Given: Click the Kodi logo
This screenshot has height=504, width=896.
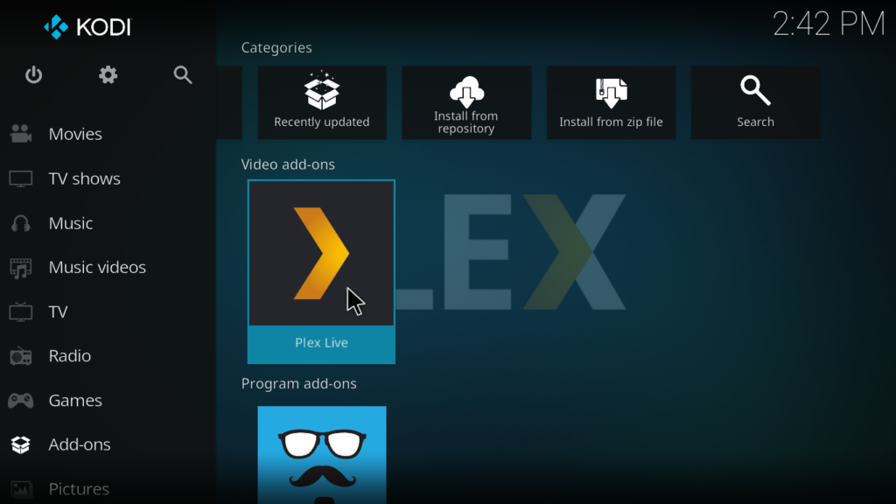Looking at the screenshot, I should coord(87,27).
